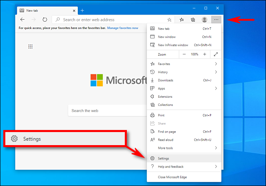Add page to favorites star icon
The width and height of the screenshot is (266, 186).
click(x=169, y=19)
